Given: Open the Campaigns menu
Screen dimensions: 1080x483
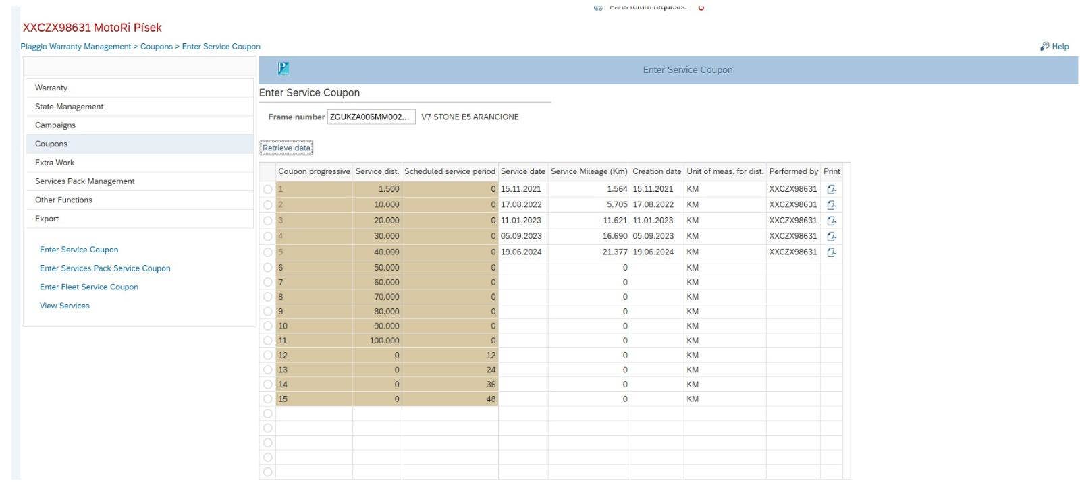Looking at the screenshot, I should click(x=139, y=125).
